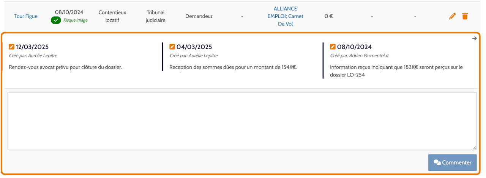The height and width of the screenshot is (178, 486).
Task: Delete the Tour Figue row via trash icon
Action: [x=465, y=16]
